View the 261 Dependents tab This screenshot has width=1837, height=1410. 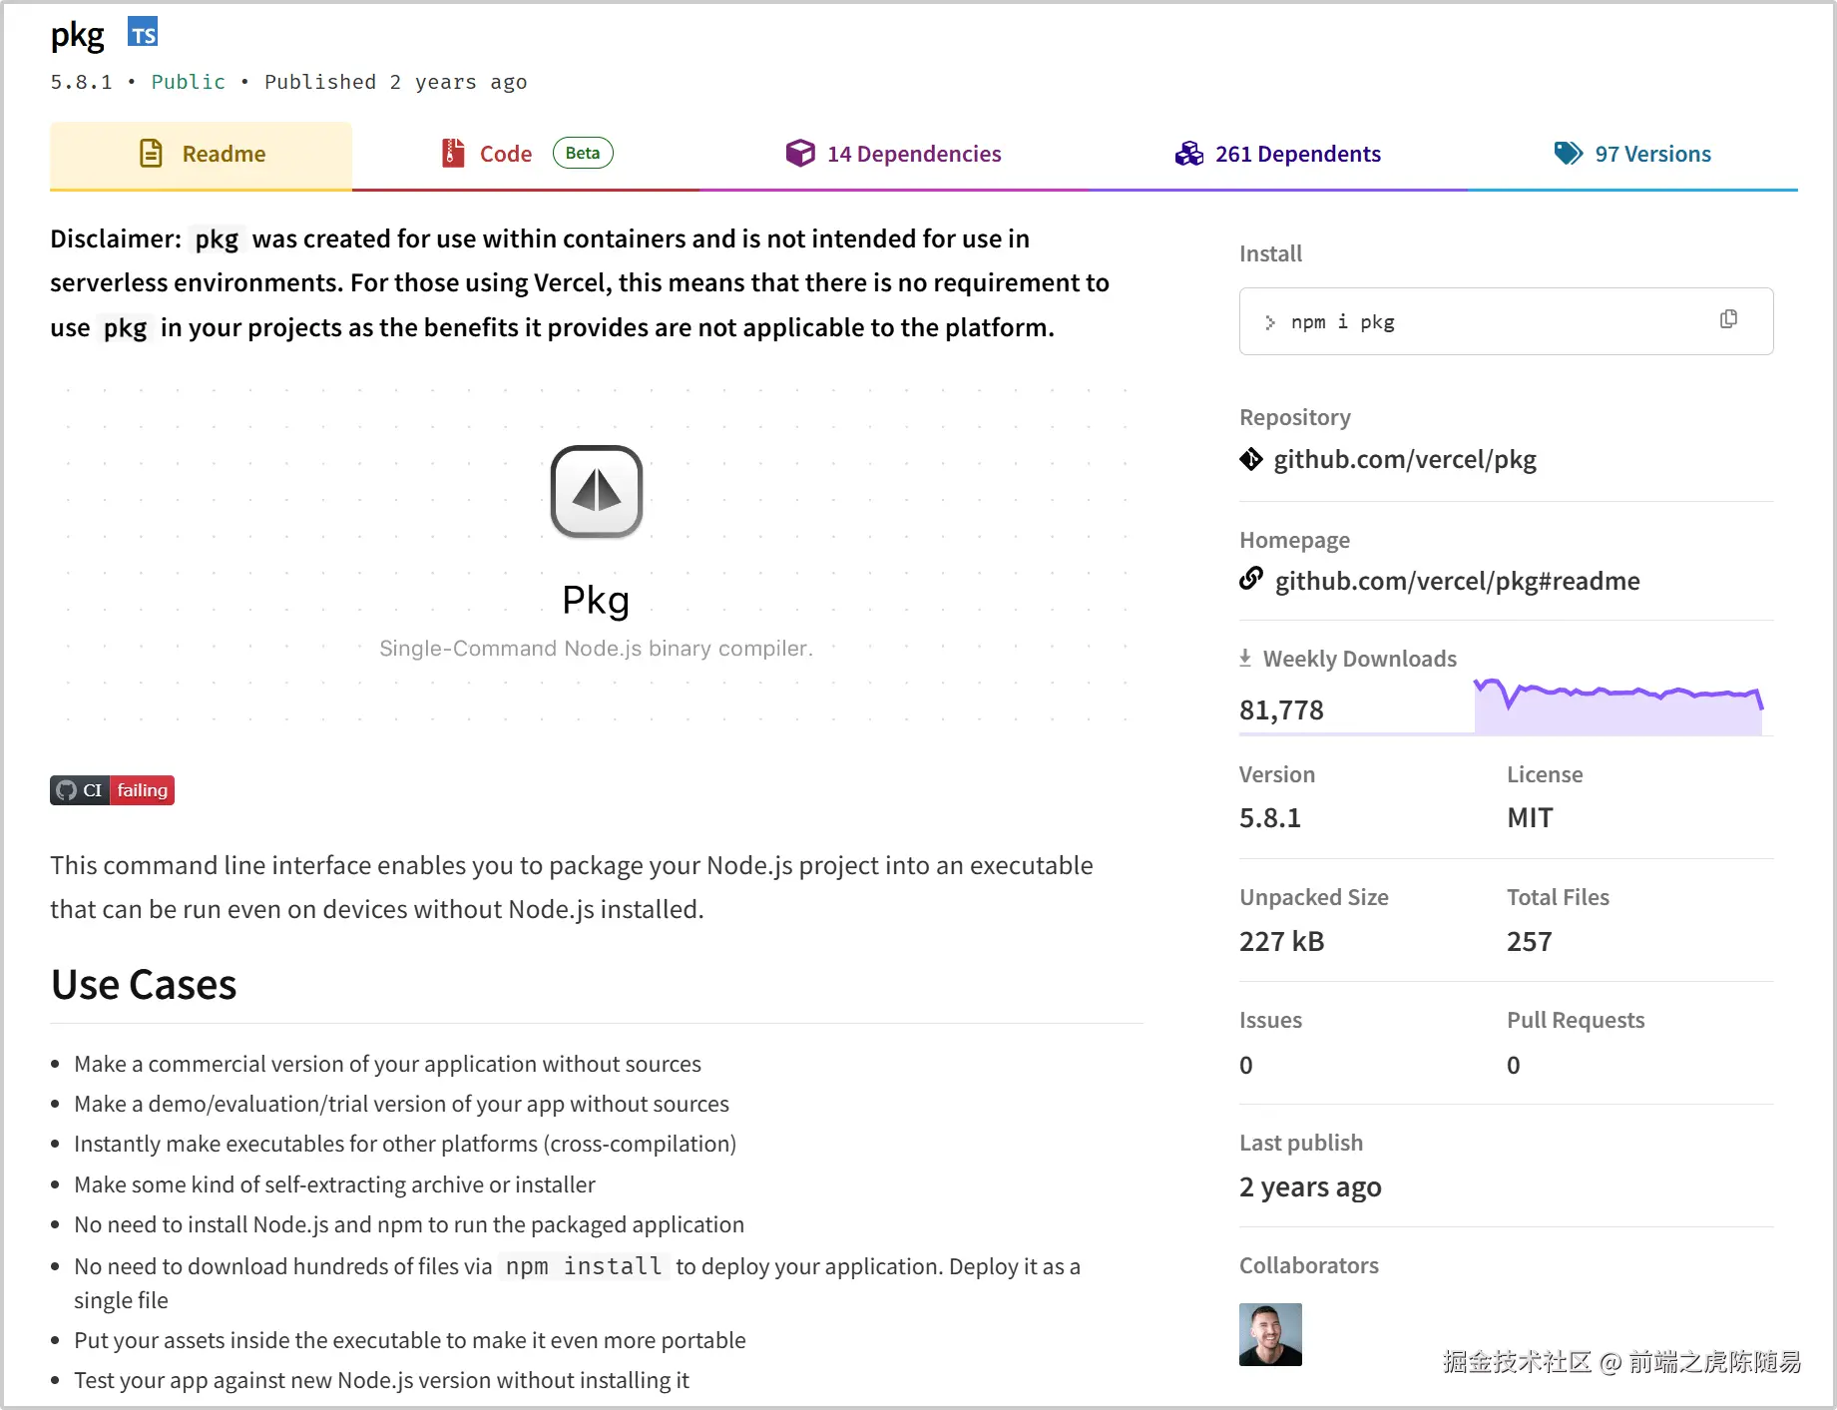click(x=1277, y=155)
